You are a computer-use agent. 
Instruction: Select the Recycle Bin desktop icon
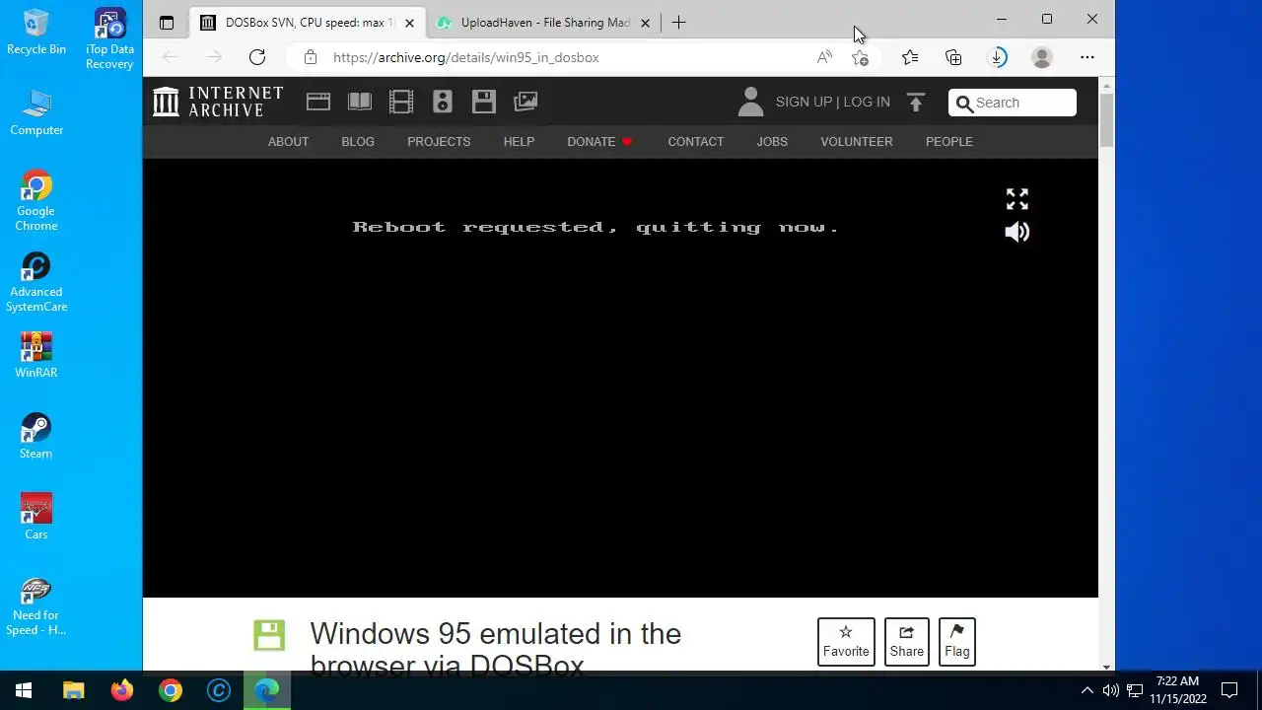coord(36,32)
